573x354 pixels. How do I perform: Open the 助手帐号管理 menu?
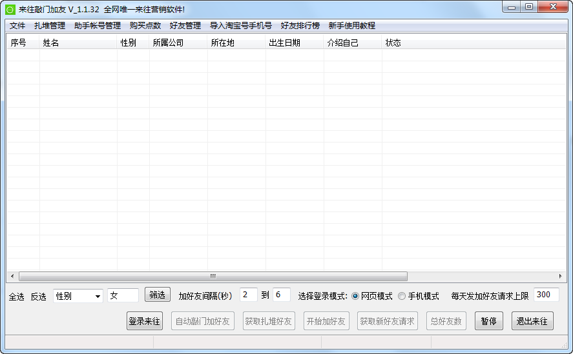(97, 26)
